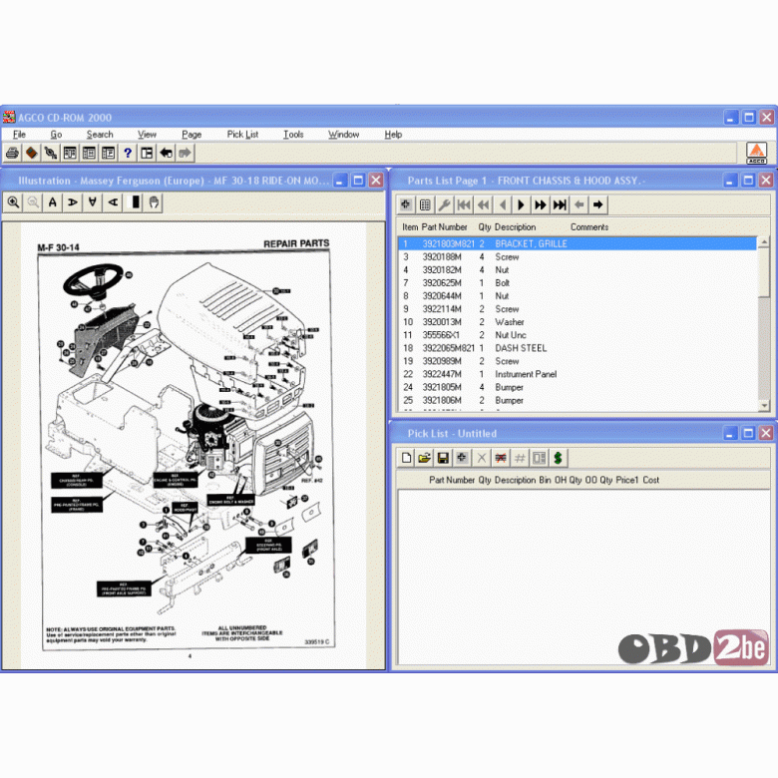Click the parts list scrollbar up arrow

click(764, 242)
